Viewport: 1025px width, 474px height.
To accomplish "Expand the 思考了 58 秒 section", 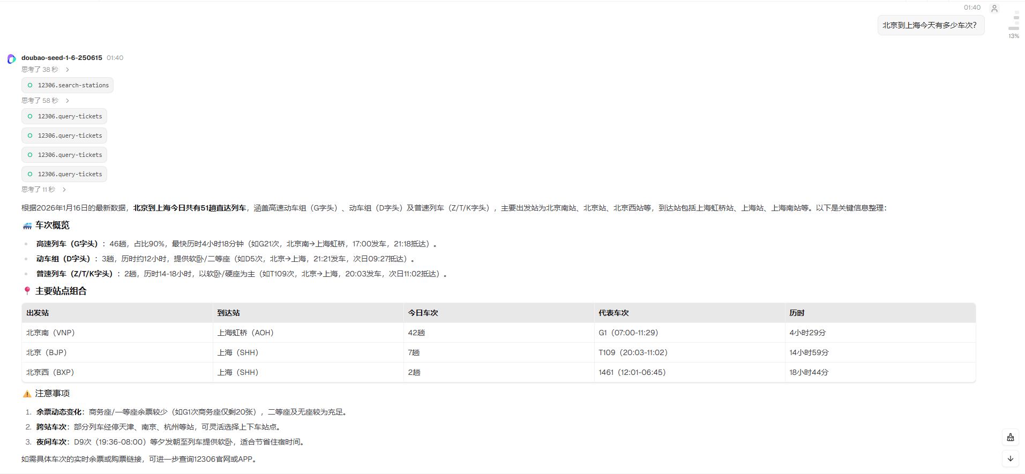I will click(46, 101).
